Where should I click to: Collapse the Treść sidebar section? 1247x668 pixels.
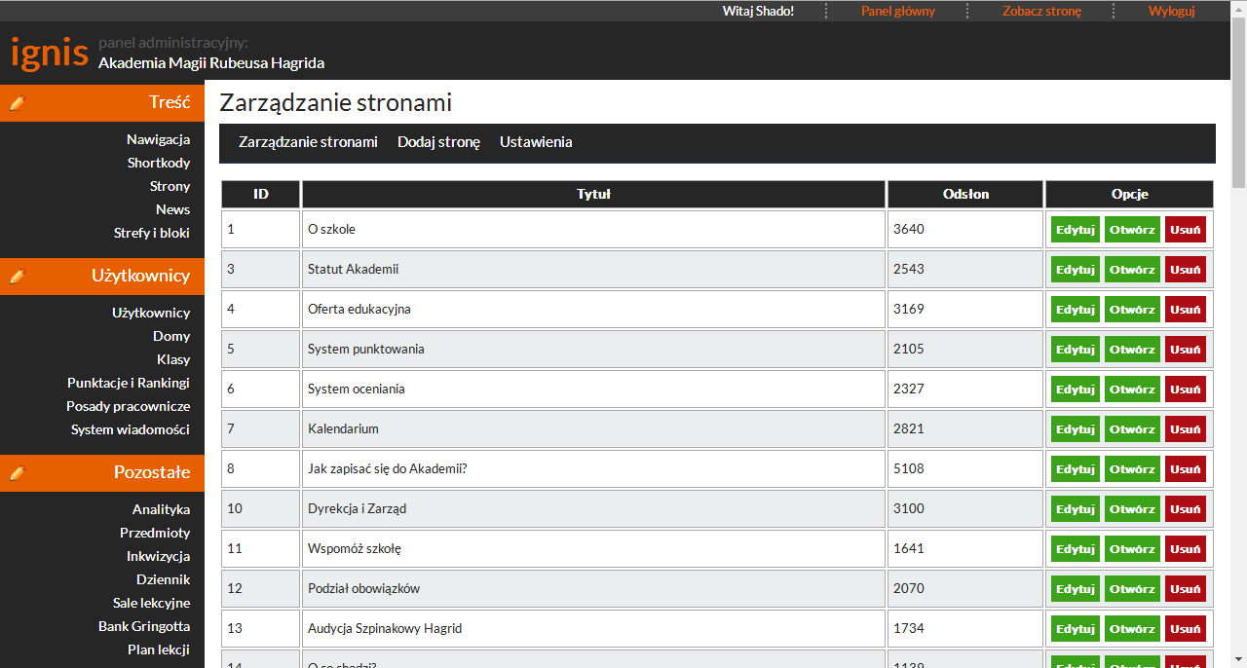tap(169, 102)
